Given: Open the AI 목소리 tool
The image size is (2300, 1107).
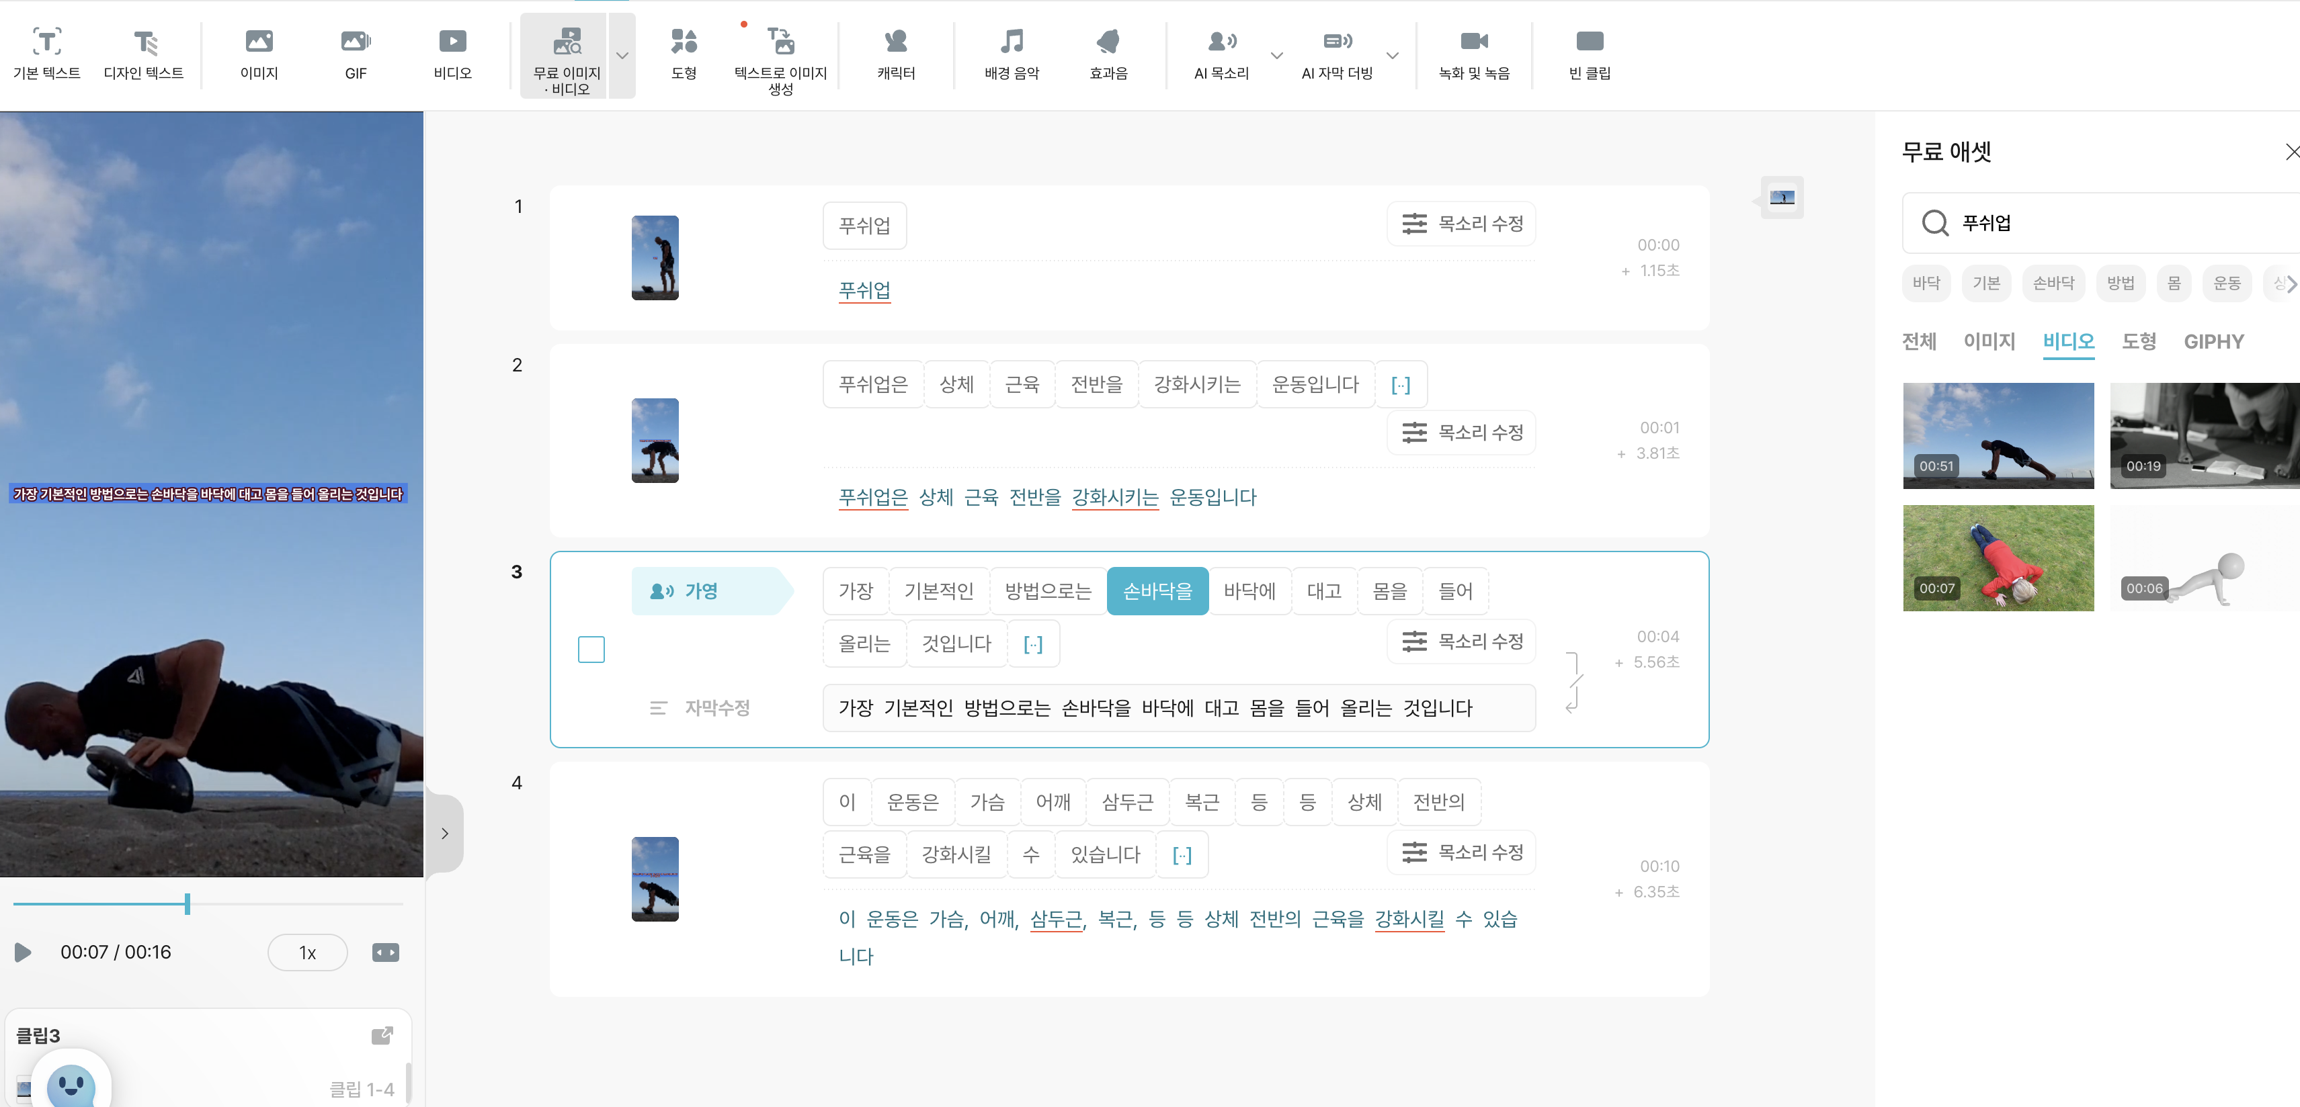Looking at the screenshot, I should tap(1221, 54).
